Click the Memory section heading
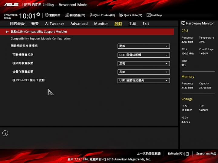Screen dimensions: 218x163 click(188, 77)
